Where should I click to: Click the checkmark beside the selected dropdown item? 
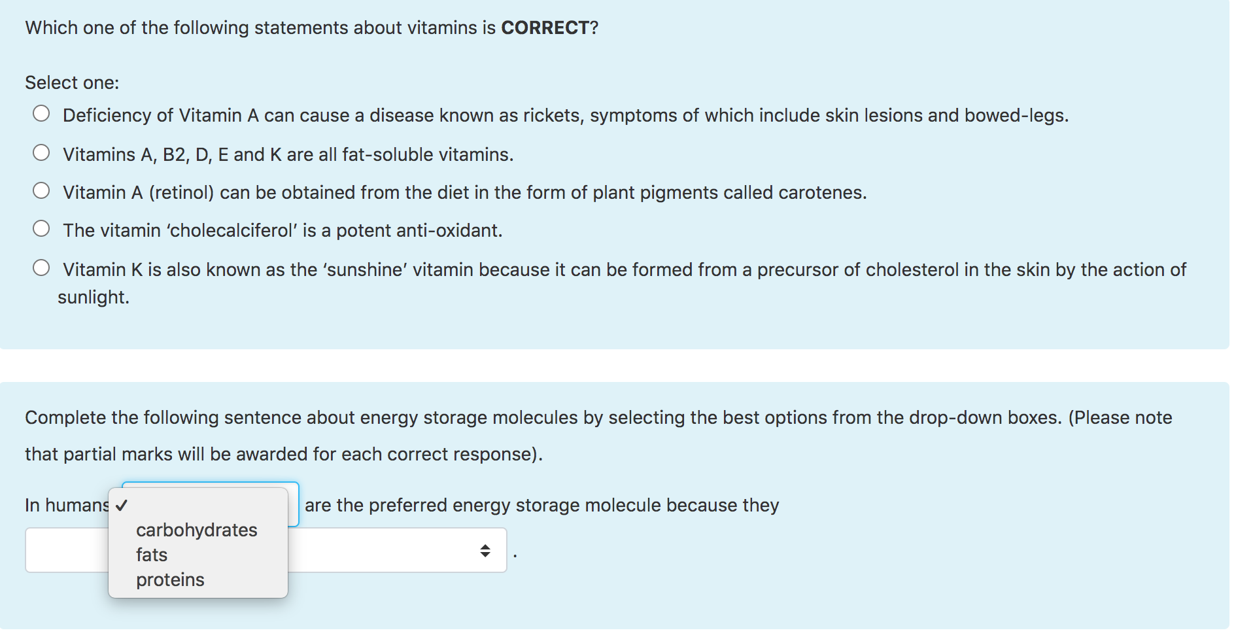pos(122,506)
